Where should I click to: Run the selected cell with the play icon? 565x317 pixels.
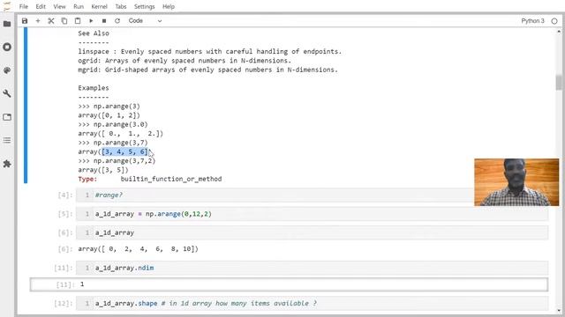pos(91,21)
